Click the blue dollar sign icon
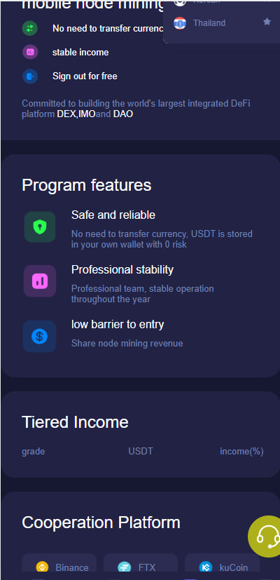The width and height of the screenshot is (280, 580). click(x=39, y=336)
